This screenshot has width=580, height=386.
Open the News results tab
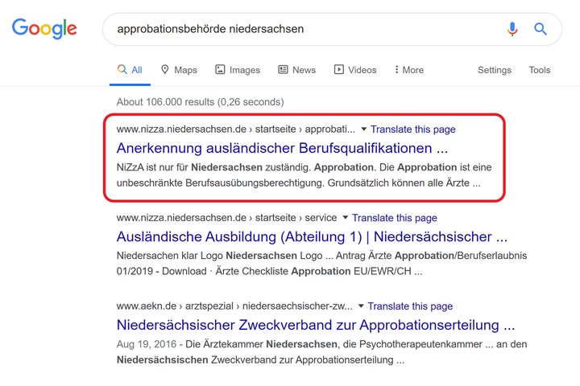click(296, 70)
